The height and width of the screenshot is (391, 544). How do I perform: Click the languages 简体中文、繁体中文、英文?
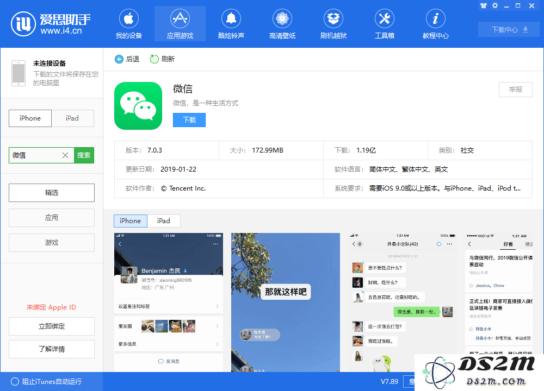tap(409, 169)
